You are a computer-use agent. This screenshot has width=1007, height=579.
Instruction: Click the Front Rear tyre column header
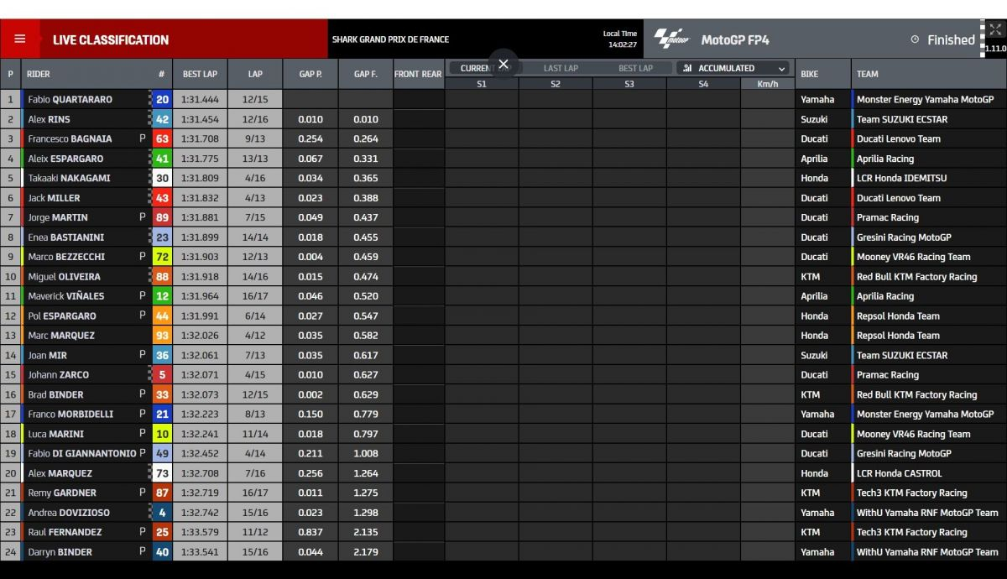pos(418,74)
